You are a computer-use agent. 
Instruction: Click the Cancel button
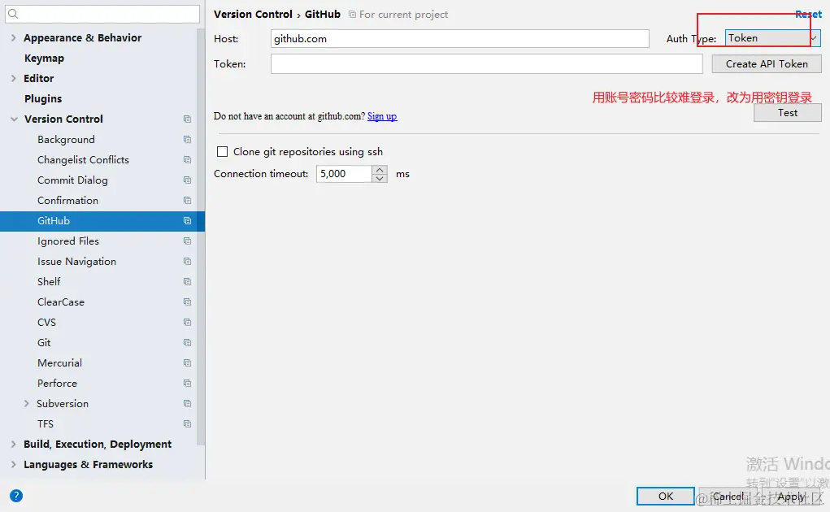728,496
